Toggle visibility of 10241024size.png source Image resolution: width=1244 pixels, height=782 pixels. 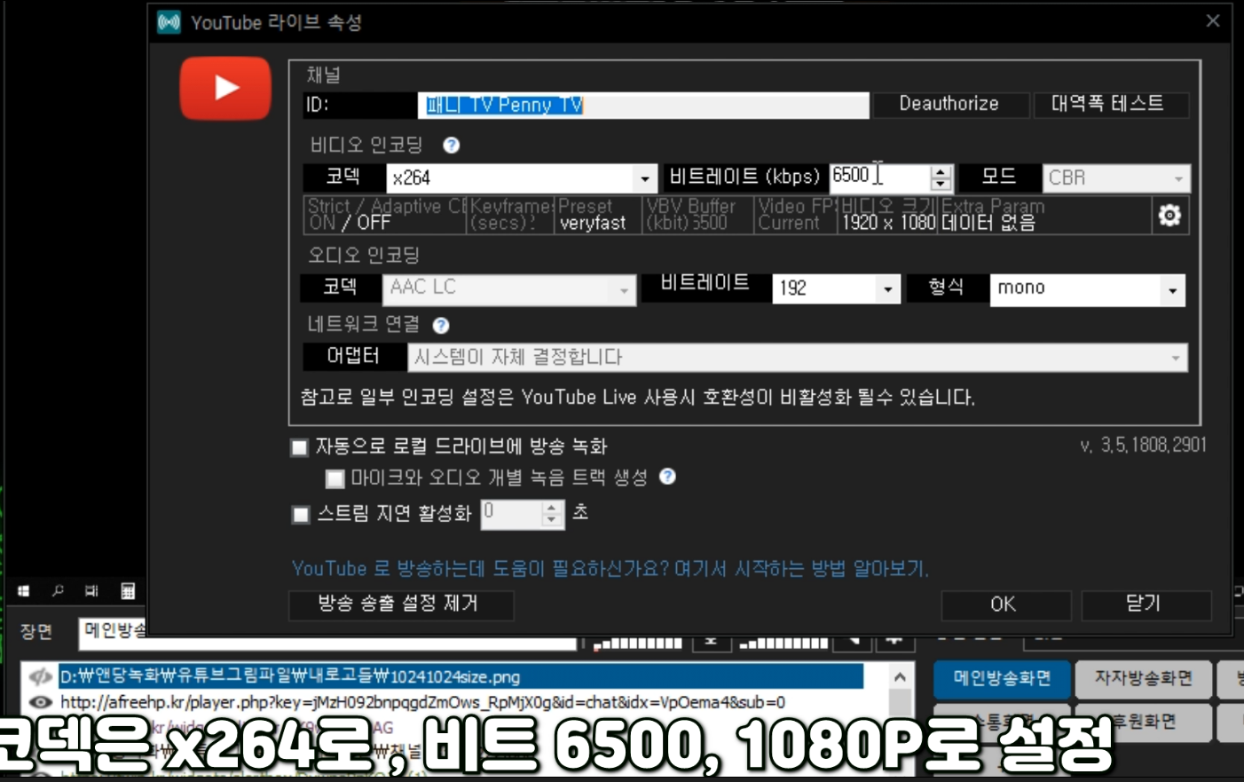pyautogui.click(x=41, y=677)
